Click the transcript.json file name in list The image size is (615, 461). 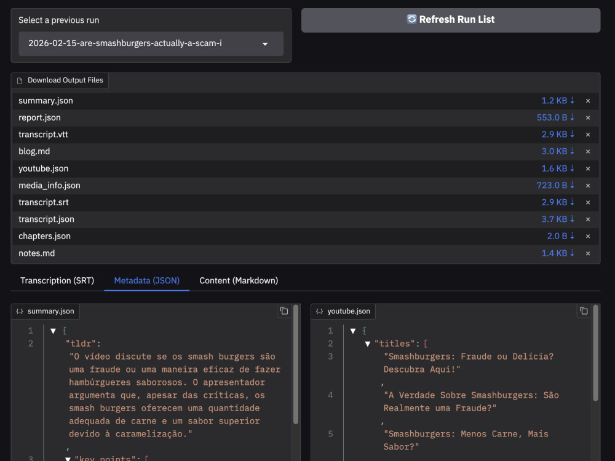tap(46, 219)
